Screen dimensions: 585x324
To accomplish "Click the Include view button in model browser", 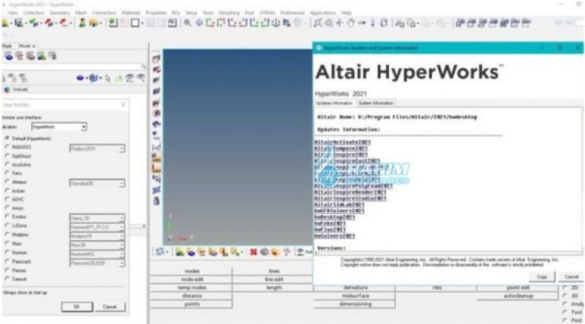I will pos(16,90).
